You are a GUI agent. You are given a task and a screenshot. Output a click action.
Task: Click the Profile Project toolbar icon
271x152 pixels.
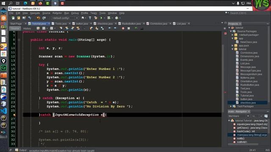(117, 18)
